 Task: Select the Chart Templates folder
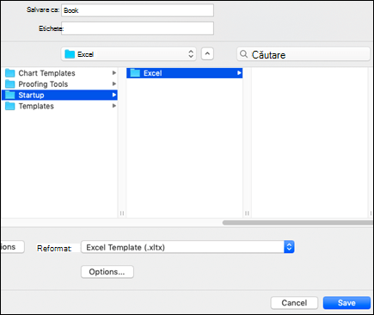[x=59, y=73]
